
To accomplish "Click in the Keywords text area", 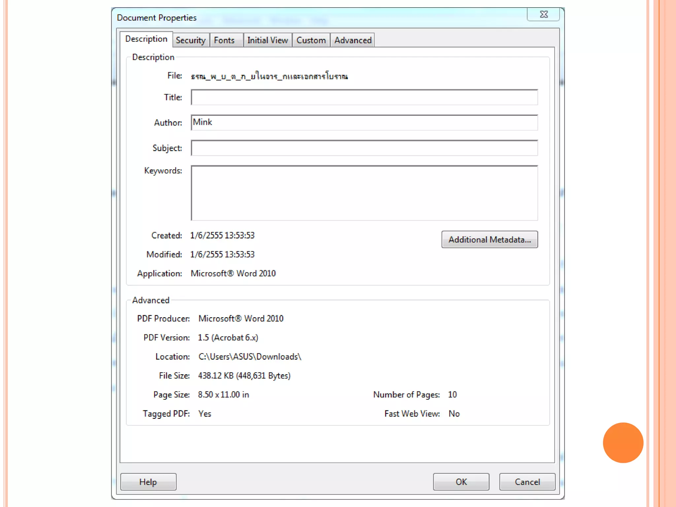I will coord(364,193).
